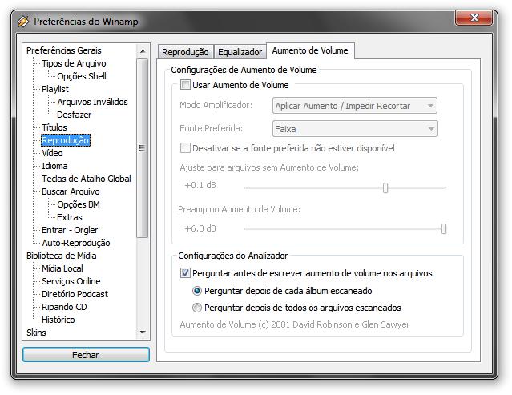Viewport: 512px width, 395px height.
Task: Select Extras tree item
Action: [70, 217]
